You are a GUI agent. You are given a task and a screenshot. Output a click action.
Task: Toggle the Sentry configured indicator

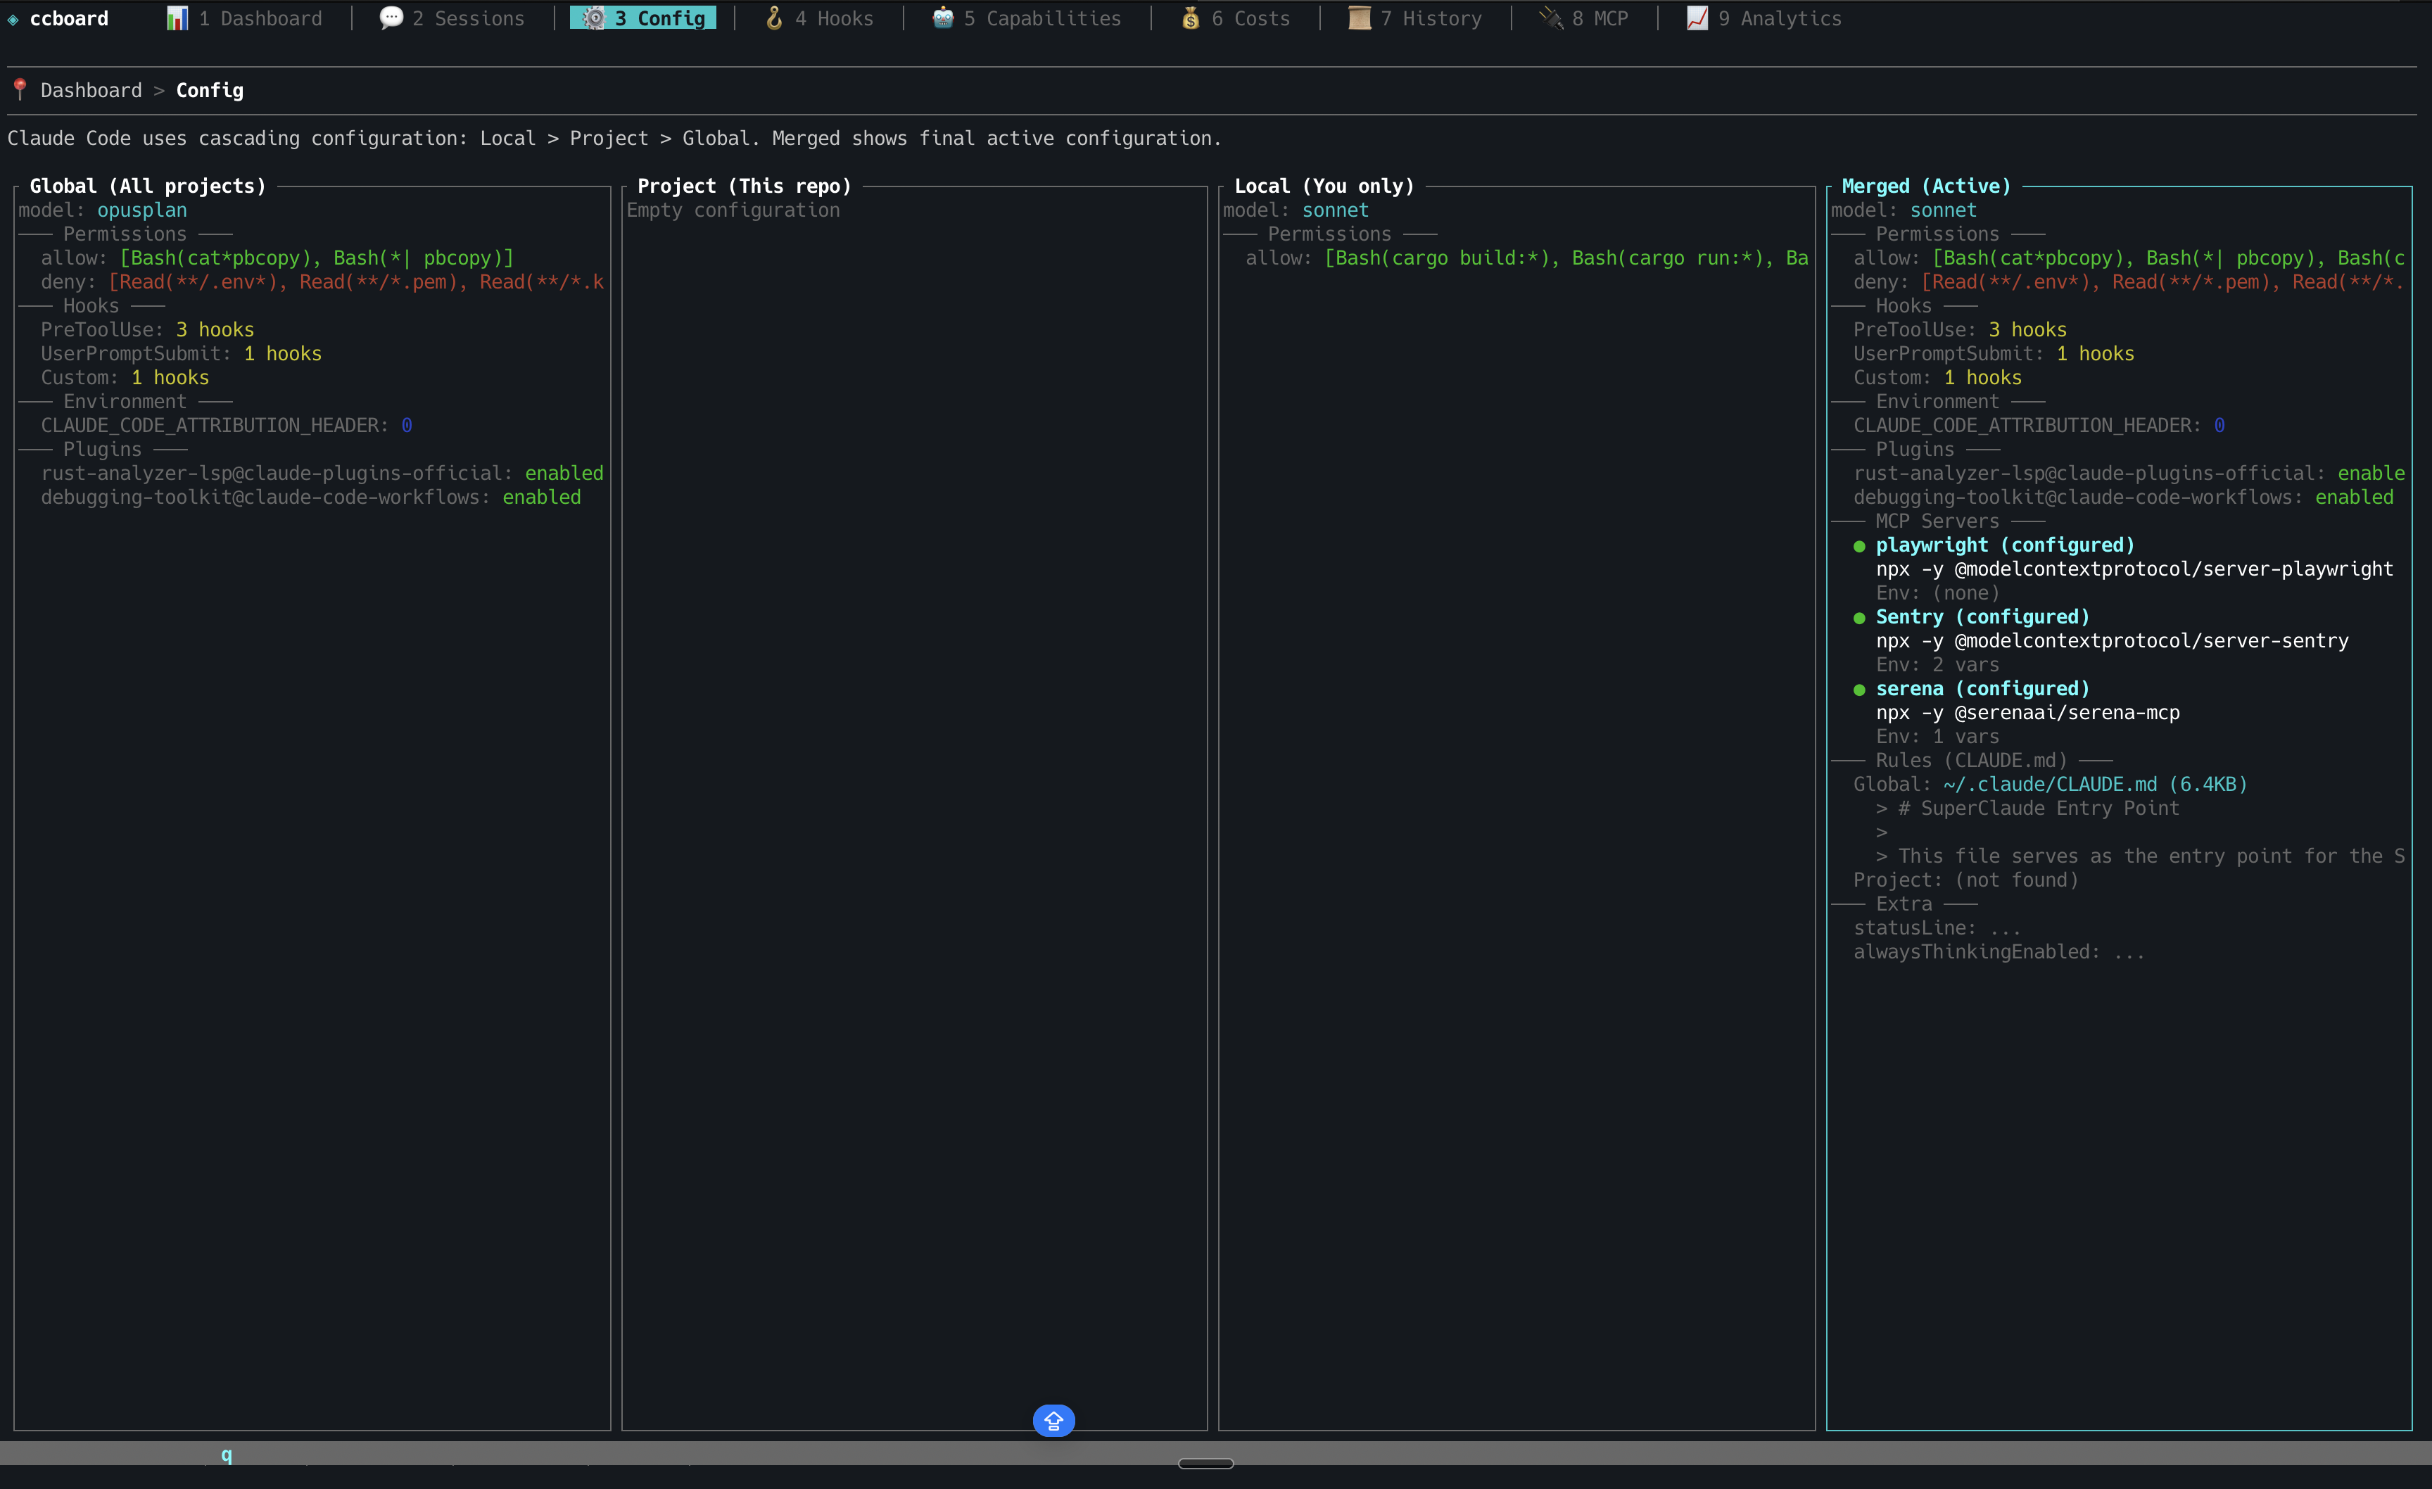coord(1859,616)
